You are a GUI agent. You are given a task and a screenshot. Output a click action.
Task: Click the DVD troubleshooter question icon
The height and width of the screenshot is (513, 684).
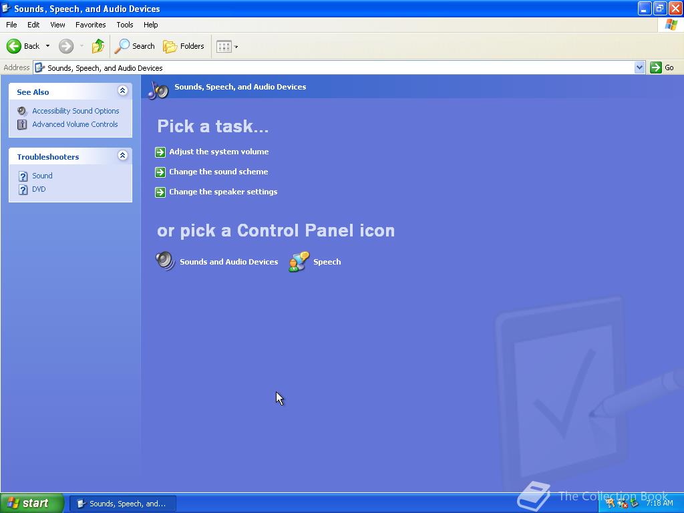click(x=23, y=190)
